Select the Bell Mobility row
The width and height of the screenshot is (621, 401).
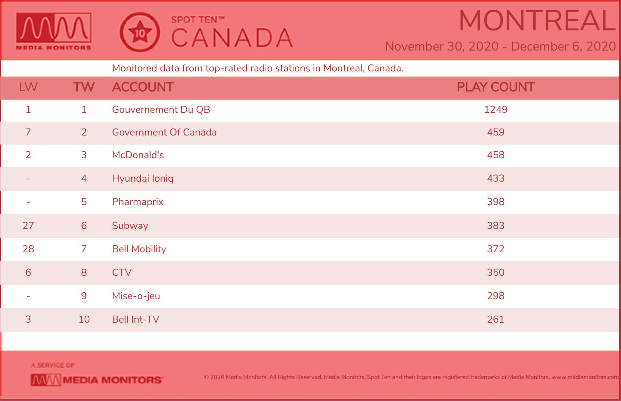pos(310,249)
